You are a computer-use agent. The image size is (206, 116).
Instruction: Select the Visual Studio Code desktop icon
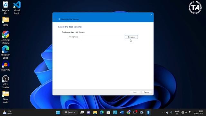[x=17, y=8]
